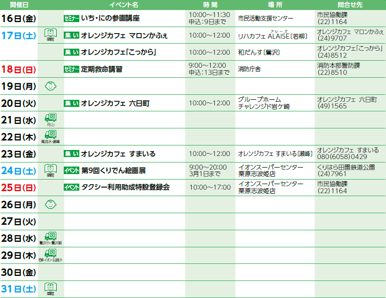Viewport: 386px width, 298px height.
Task: Select the truck icon on 29日(木)
Action: 51,255
